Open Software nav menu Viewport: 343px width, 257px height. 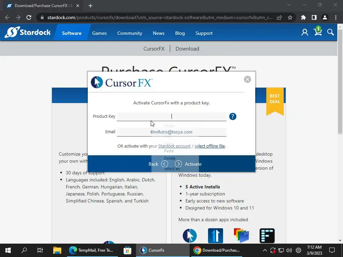72,33
